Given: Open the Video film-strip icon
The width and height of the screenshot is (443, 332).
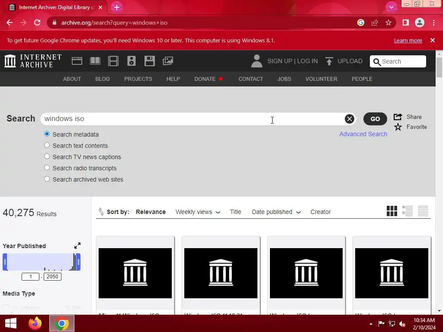Looking at the screenshot, I should pos(113,61).
